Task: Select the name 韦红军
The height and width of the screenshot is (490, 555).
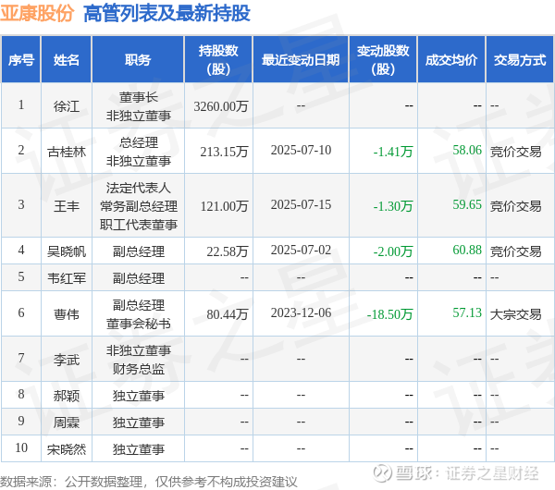Action: (x=67, y=278)
